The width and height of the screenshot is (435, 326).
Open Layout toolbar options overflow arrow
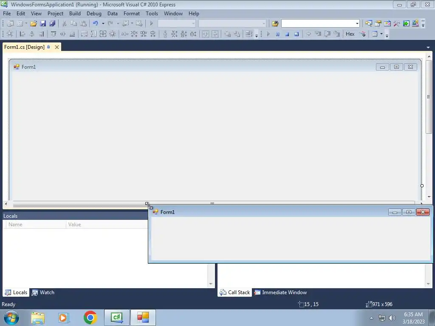[256, 35]
